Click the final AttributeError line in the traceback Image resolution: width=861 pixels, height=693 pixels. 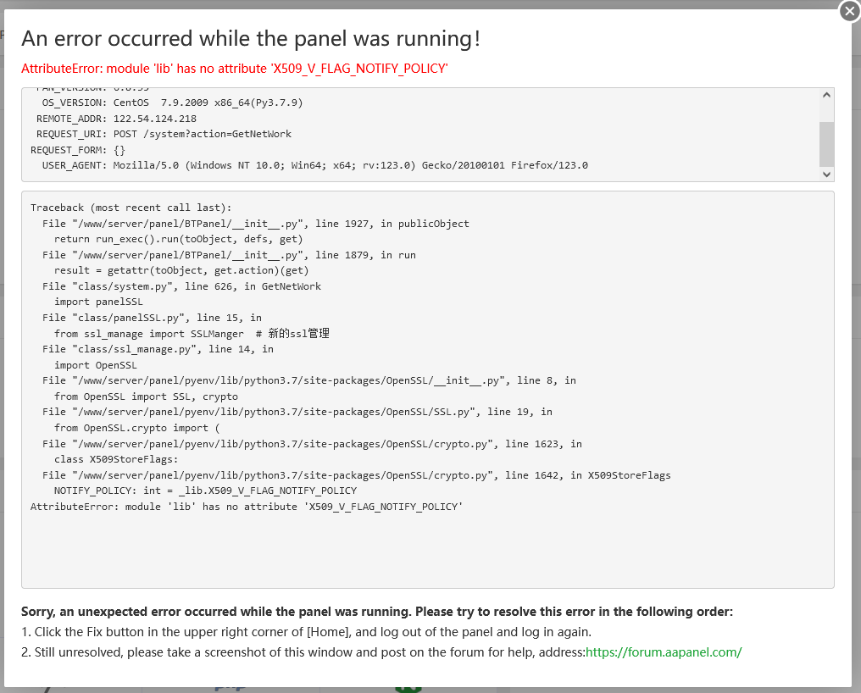tap(247, 507)
